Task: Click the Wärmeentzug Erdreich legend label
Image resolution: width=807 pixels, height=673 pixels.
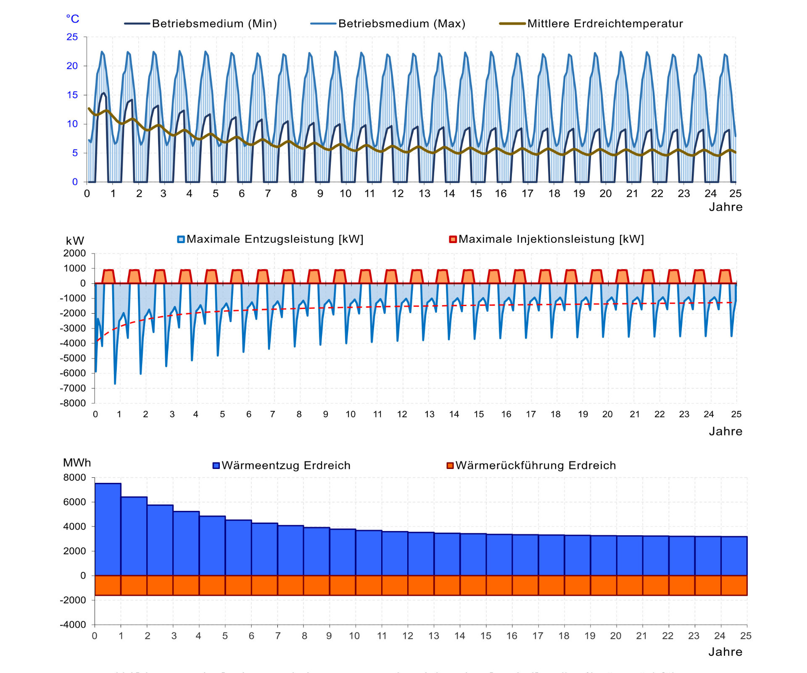Action: [286, 466]
